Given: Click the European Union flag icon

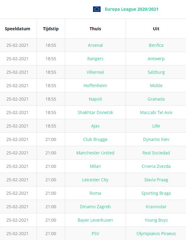Looking at the screenshot, I should click(97, 9).
